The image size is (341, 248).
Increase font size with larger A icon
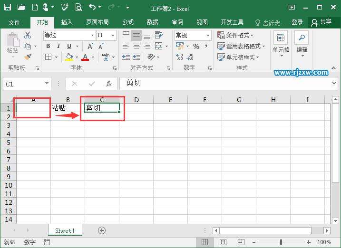click(x=90, y=46)
